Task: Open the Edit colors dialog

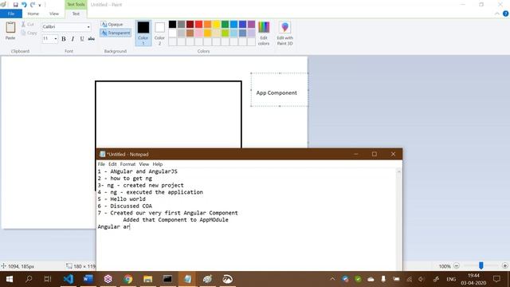Action: click(264, 33)
